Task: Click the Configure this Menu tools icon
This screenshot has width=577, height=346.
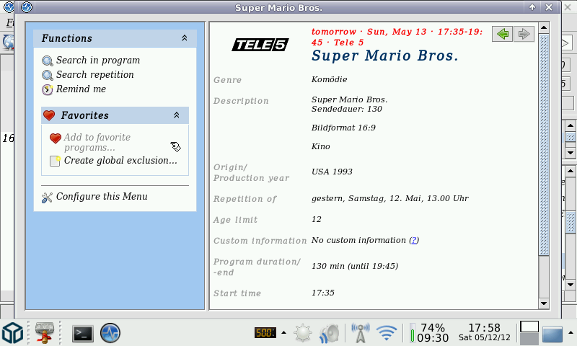Action: (48, 197)
